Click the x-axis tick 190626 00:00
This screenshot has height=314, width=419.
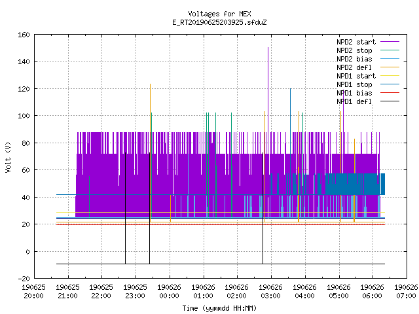pos(169,292)
